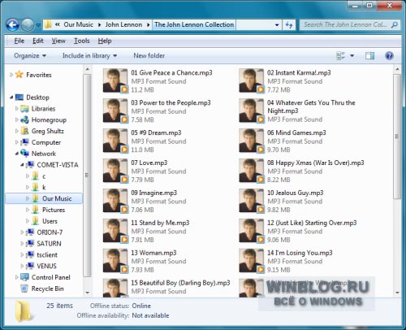Screen dimensions: 406x330
Task: Select Favorites in the navigation pane
Action: click(x=39, y=75)
